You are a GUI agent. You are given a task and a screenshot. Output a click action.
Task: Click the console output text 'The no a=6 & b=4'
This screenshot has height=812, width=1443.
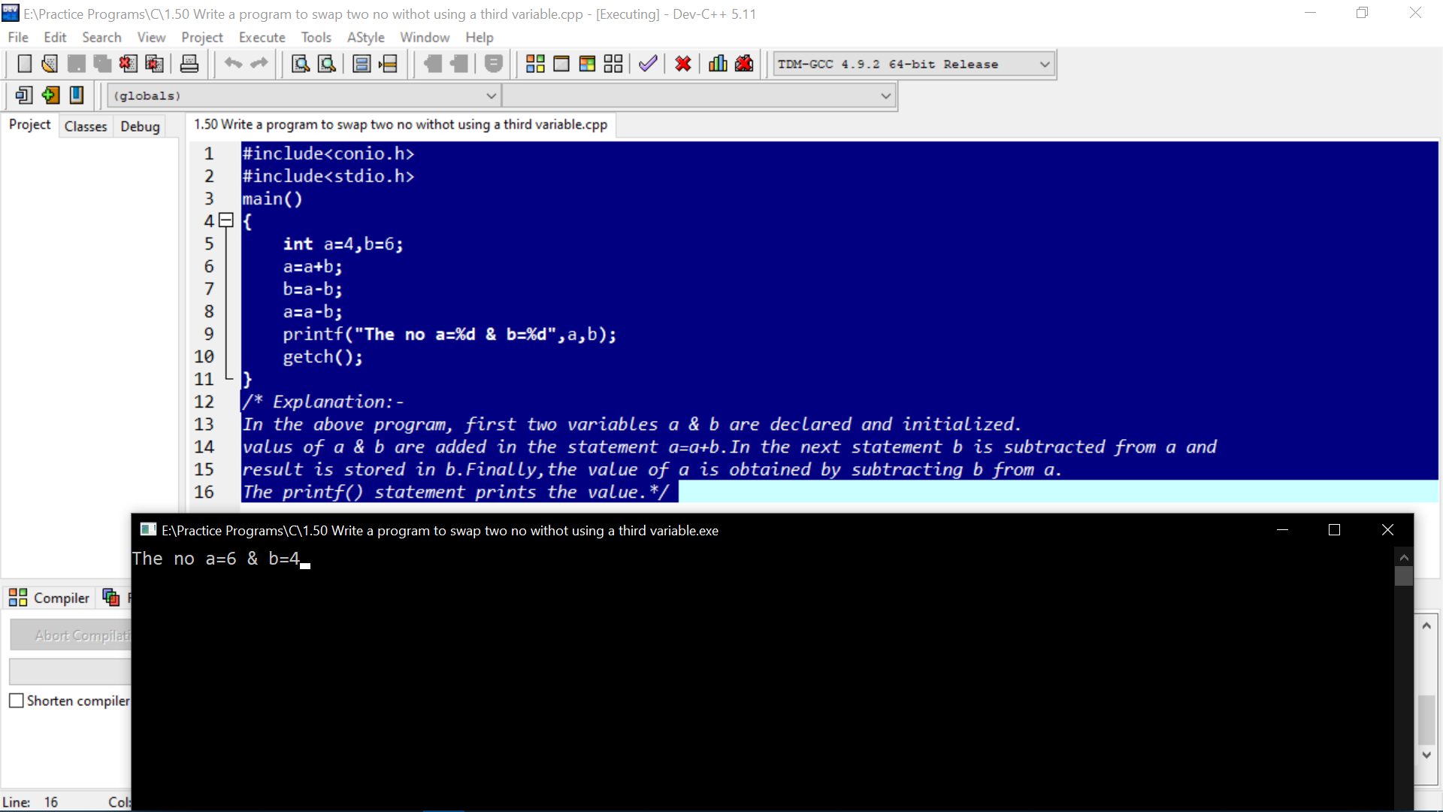(x=216, y=559)
